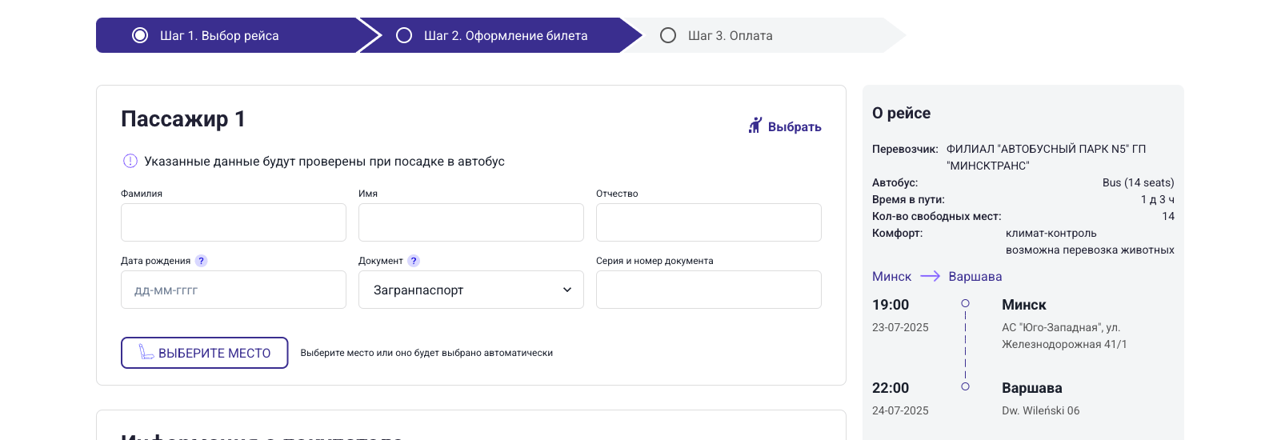Focus the Фамилия input field
The height and width of the screenshot is (440, 1277).
[233, 222]
